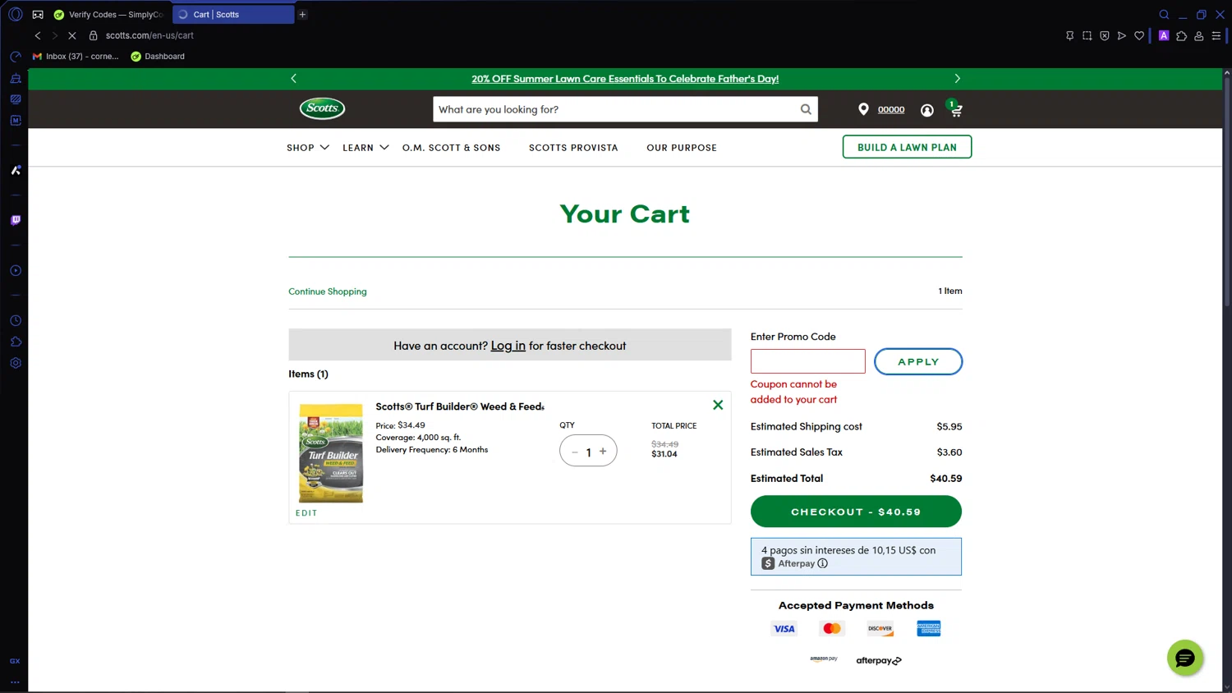
Task: Open sidebar three-dots setup menu
Action: (x=15, y=682)
